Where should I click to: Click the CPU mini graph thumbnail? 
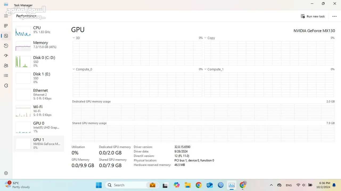point(23,31)
